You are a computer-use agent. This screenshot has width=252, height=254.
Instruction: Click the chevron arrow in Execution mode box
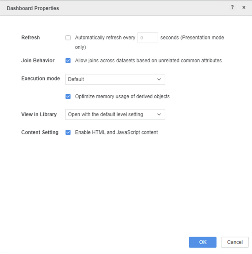(x=159, y=80)
